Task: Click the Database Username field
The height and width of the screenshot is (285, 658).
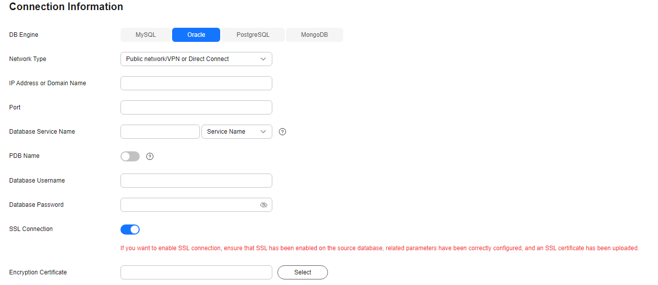Action: pyautogui.click(x=196, y=181)
